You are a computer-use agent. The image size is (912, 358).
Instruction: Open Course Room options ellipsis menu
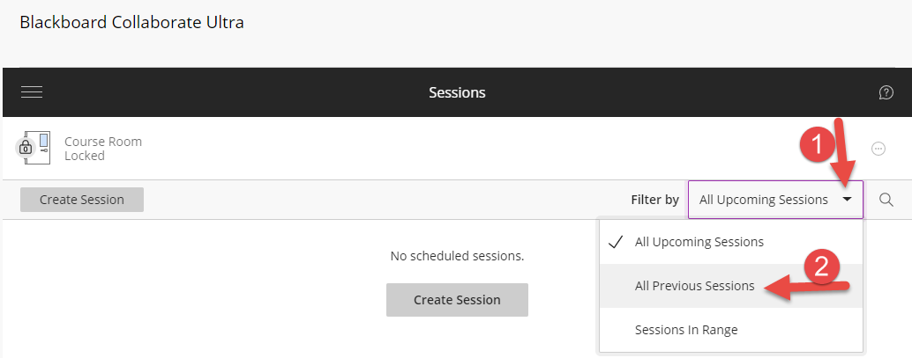point(878,149)
